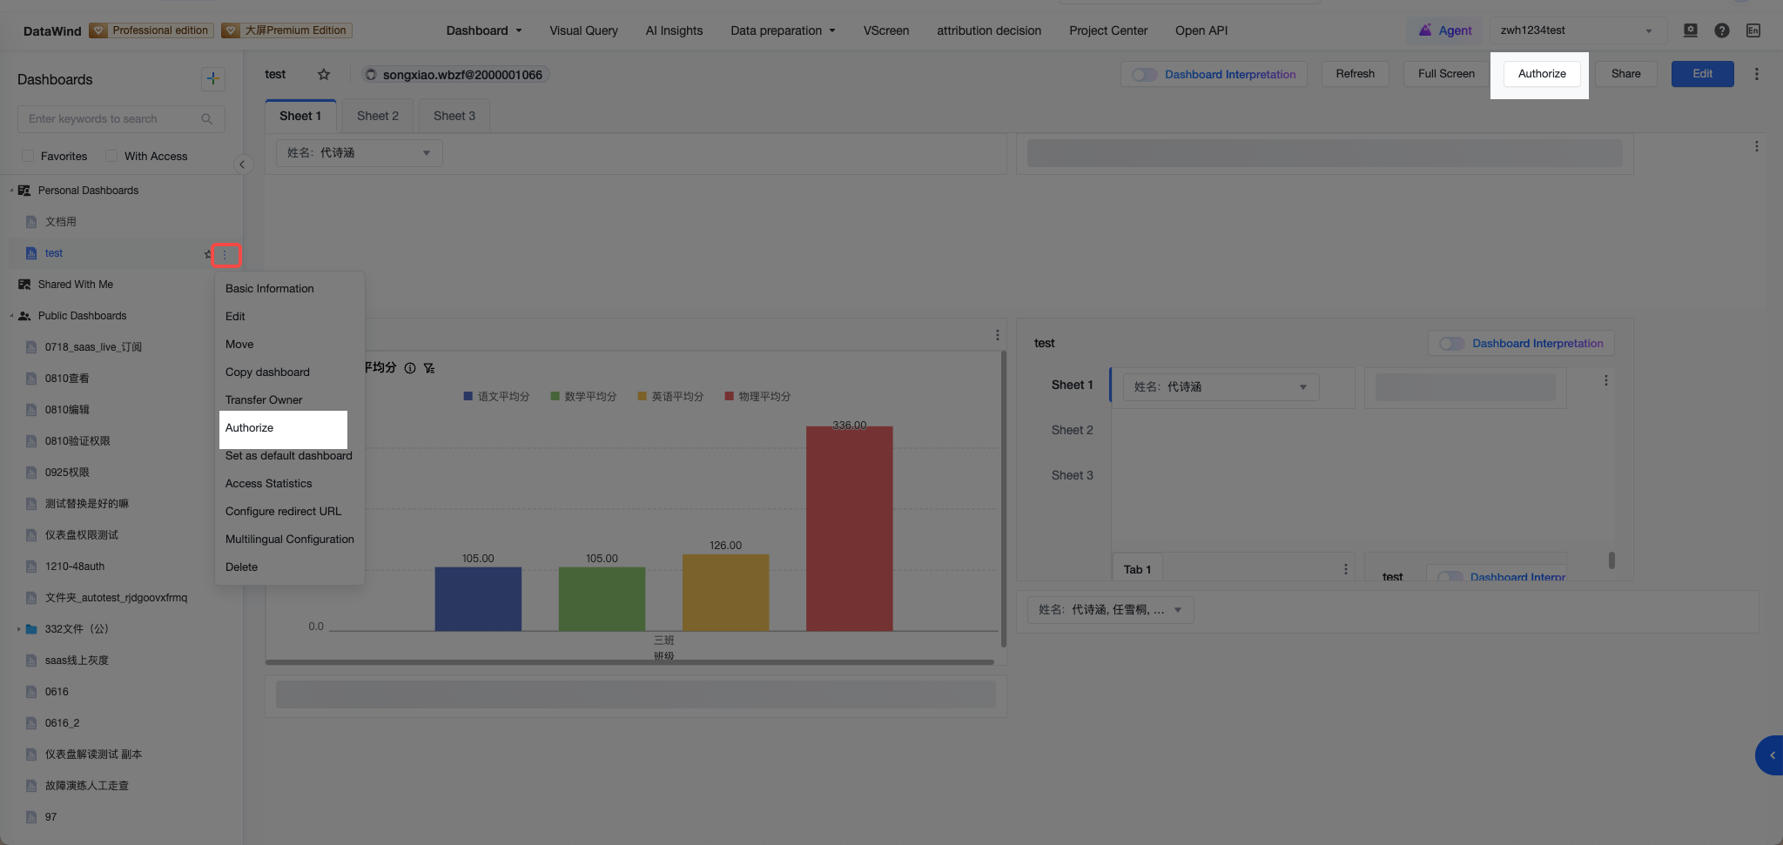Click the language switch icon in header
The width and height of the screenshot is (1783, 845).
[1753, 30]
